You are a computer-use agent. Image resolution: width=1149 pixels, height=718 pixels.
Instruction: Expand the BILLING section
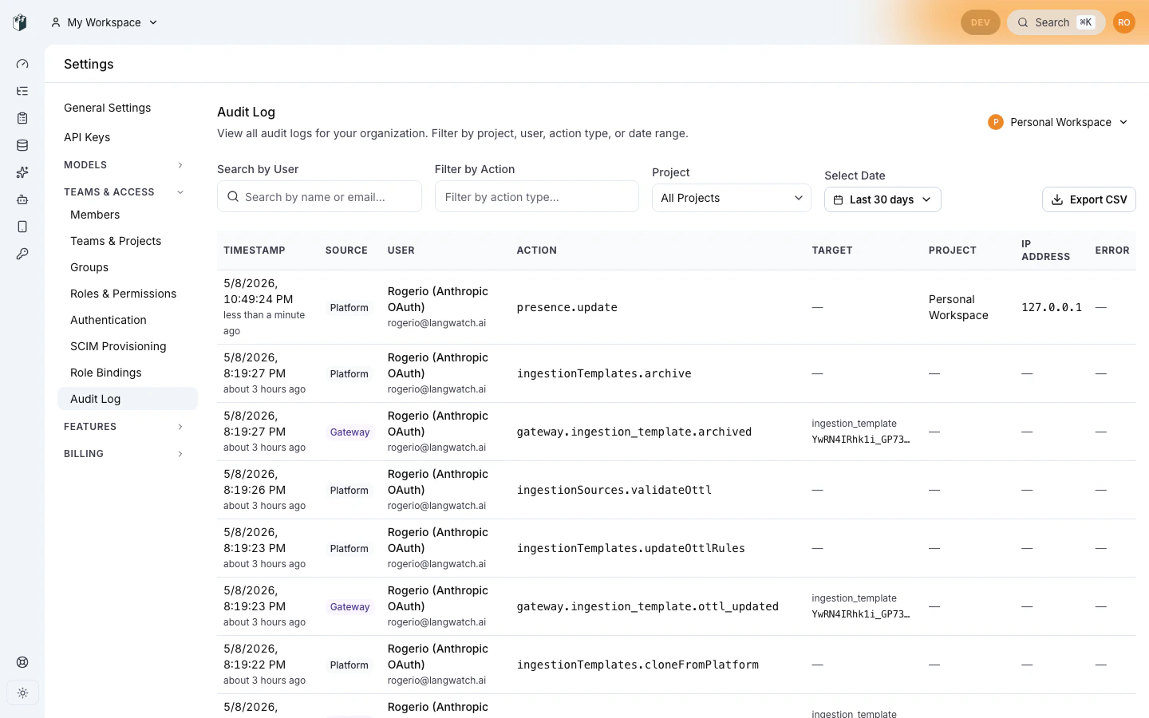(124, 454)
